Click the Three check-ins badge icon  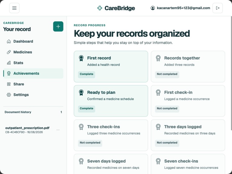(x=81, y=127)
